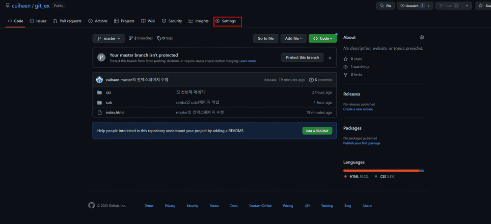The width and height of the screenshot is (491, 224).
Task: Open commit hash 3d1d40e
Action: pos(270,80)
